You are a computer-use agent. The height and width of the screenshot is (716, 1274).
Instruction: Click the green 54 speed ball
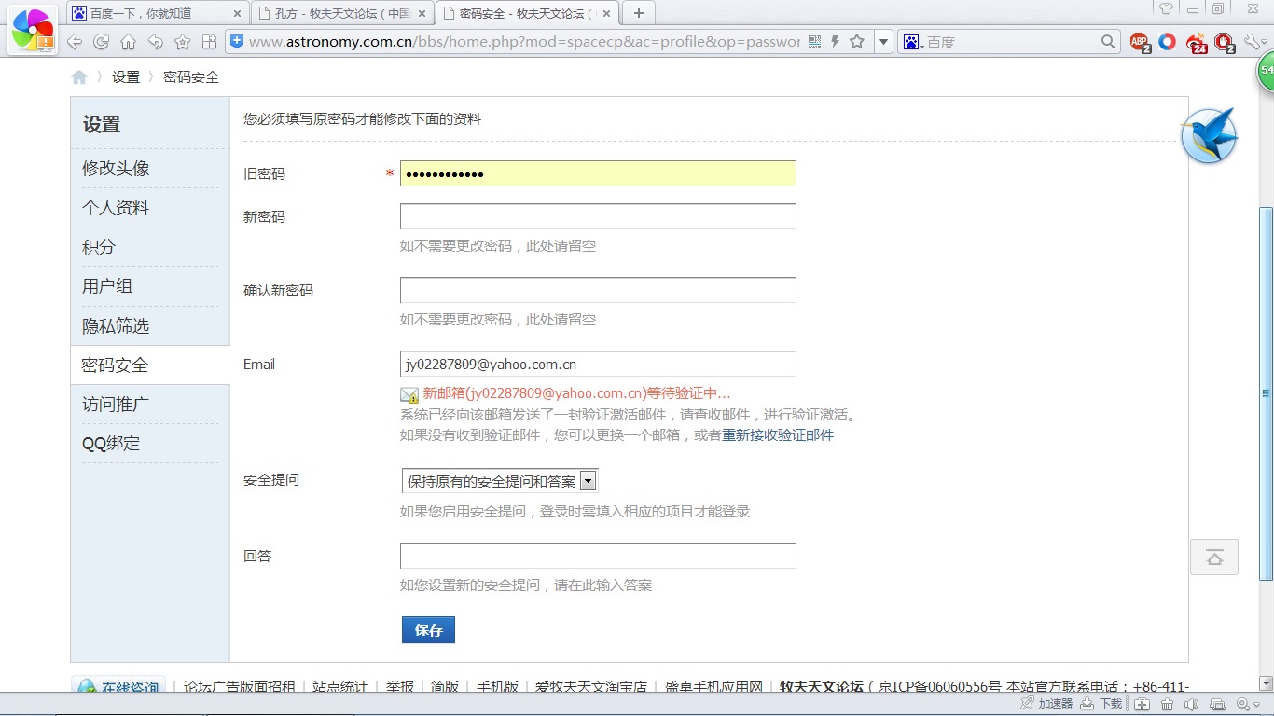coord(1266,71)
